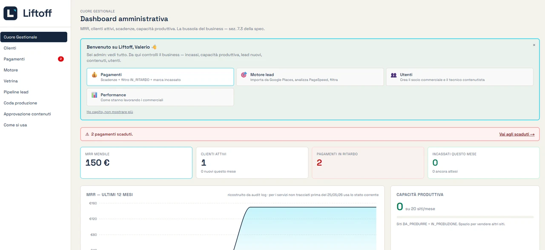Go to Clienti in the sidebar

[x=34, y=48]
